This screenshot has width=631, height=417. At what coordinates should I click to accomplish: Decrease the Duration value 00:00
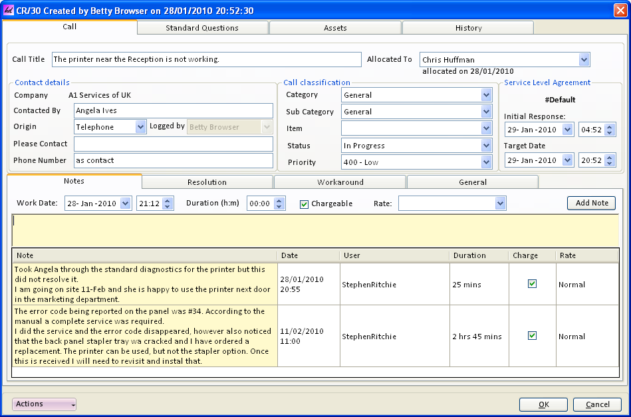[x=279, y=206]
